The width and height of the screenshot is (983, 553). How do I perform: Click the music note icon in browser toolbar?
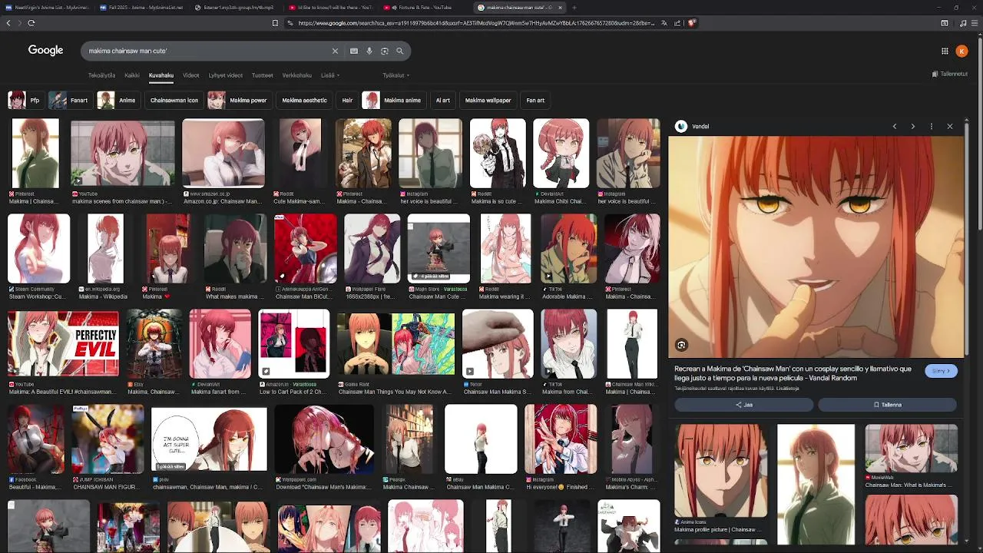pos(963,23)
